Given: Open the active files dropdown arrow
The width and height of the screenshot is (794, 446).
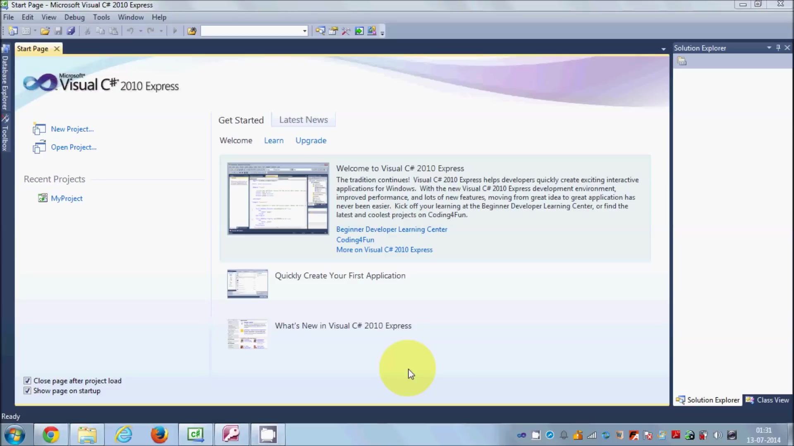Looking at the screenshot, I should [x=663, y=49].
